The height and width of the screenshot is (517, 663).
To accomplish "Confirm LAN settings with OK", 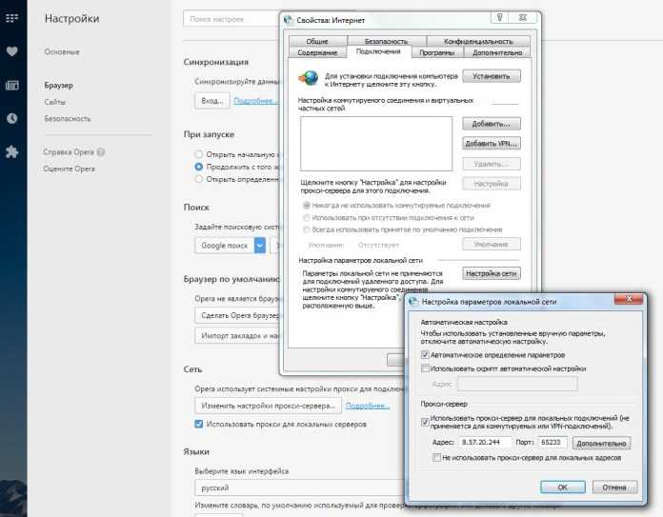I will 563,487.
